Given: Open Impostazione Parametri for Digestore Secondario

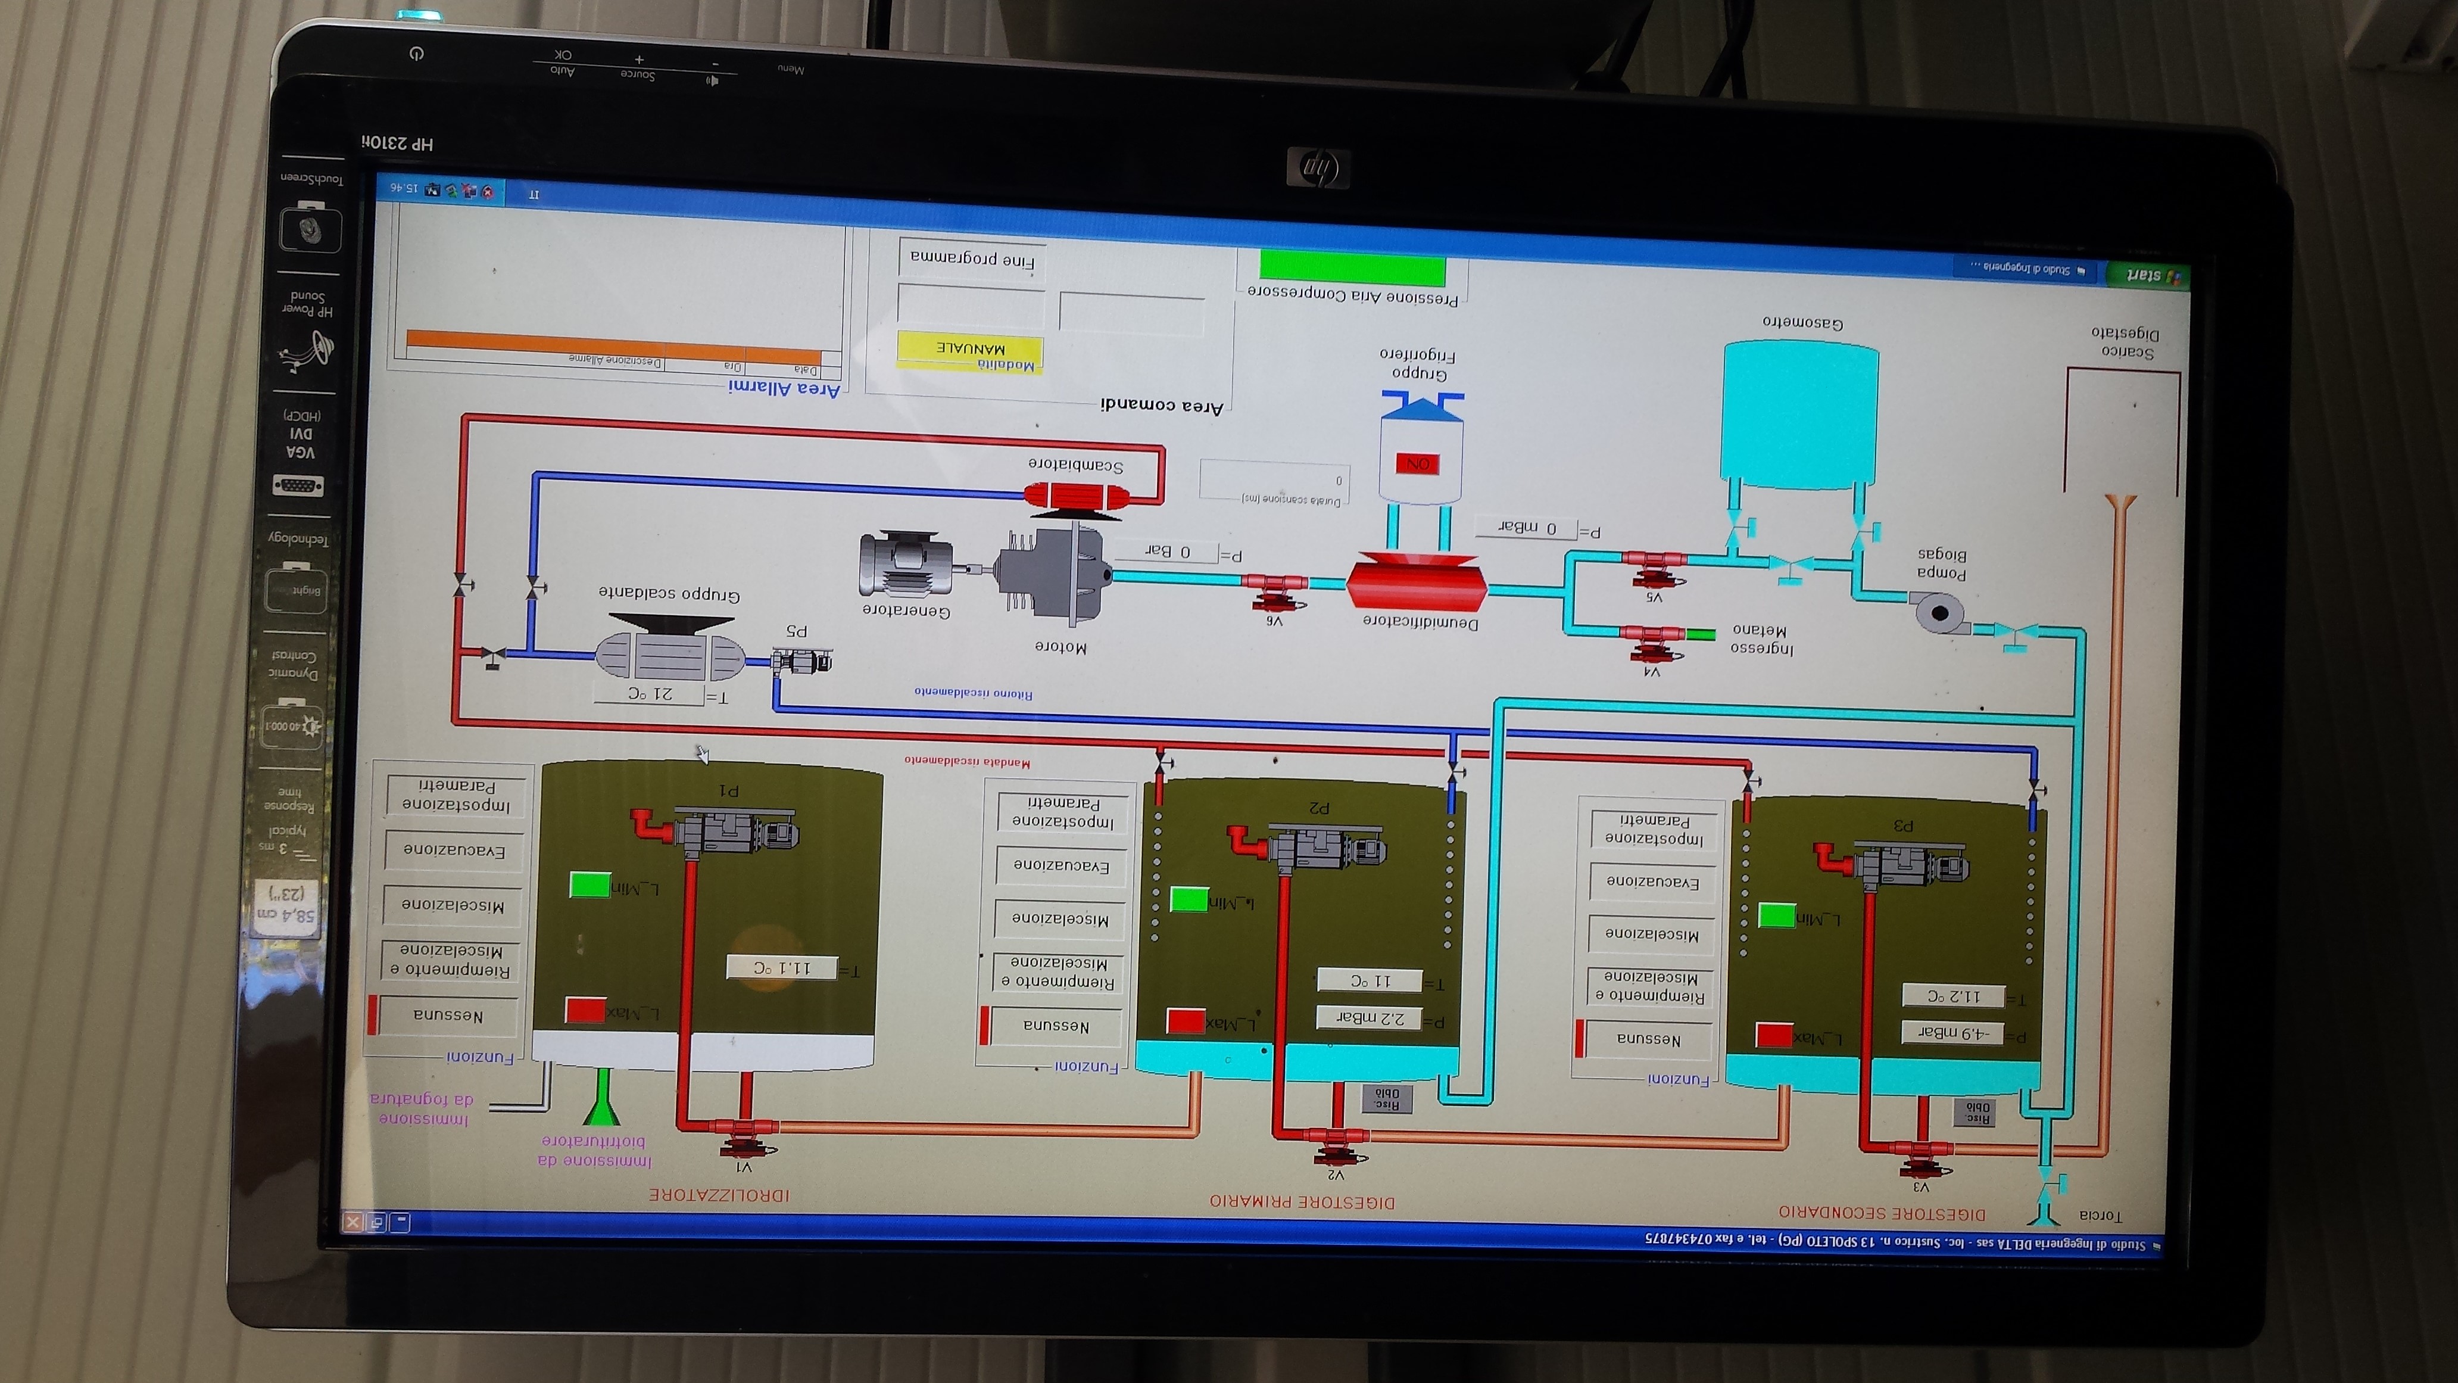Looking at the screenshot, I should click(1655, 828).
